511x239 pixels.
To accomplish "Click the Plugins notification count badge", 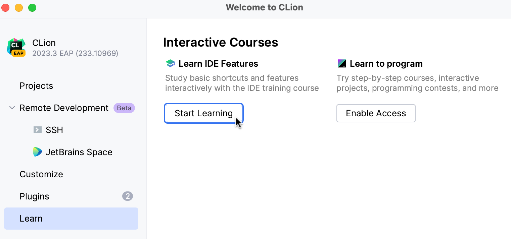I will pos(128,196).
